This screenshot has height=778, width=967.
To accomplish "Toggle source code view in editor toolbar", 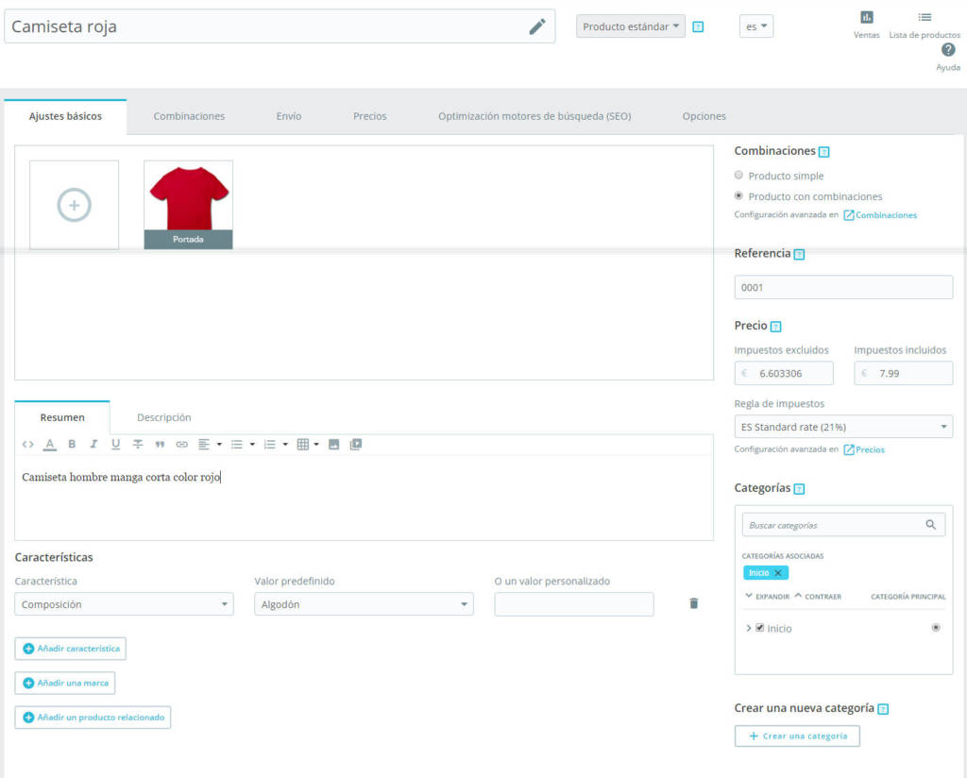I will point(27,444).
